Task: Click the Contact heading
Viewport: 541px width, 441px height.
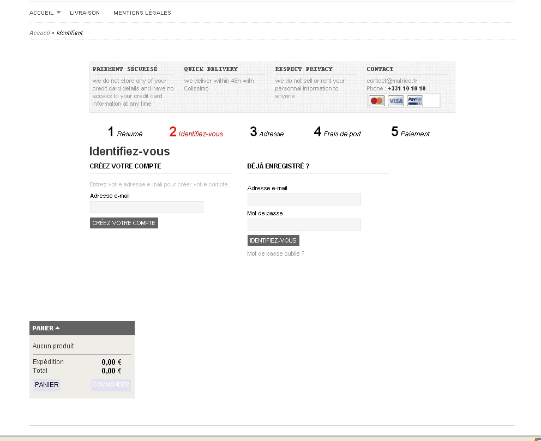Action: (x=380, y=69)
